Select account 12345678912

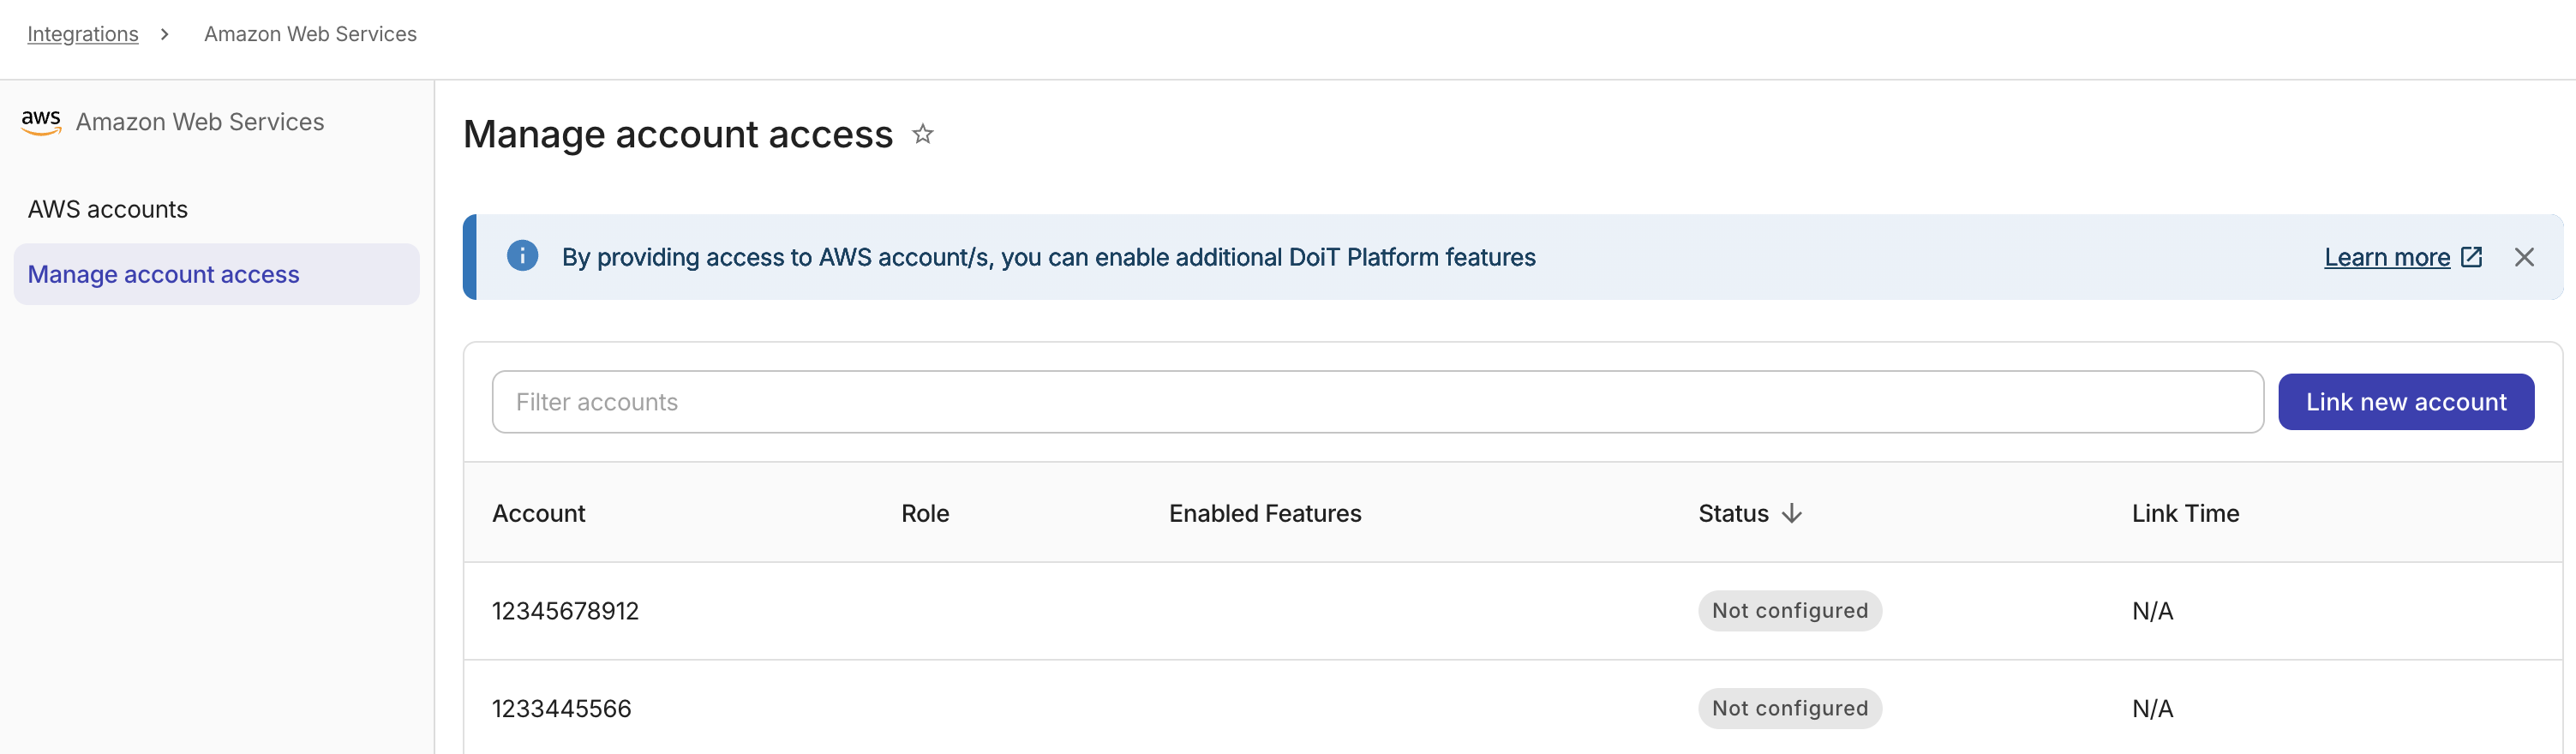[565, 611]
